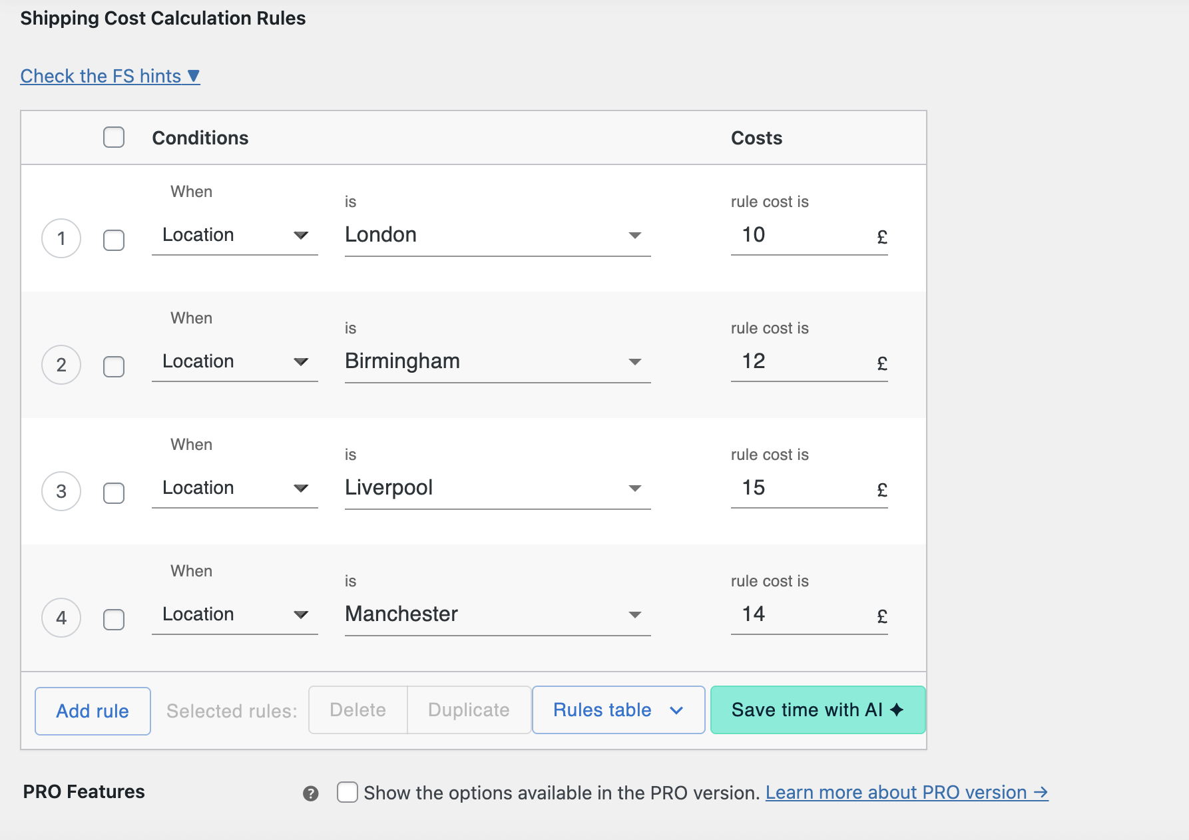Check the select-all checkbox in Conditions header

pyautogui.click(x=113, y=137)
